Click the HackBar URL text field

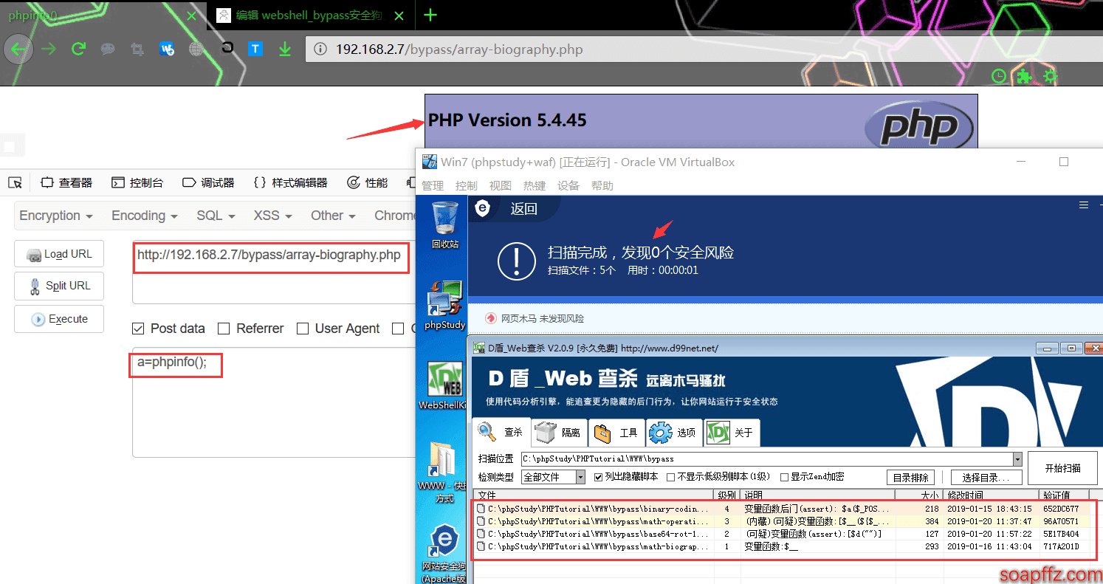[274, 272]
